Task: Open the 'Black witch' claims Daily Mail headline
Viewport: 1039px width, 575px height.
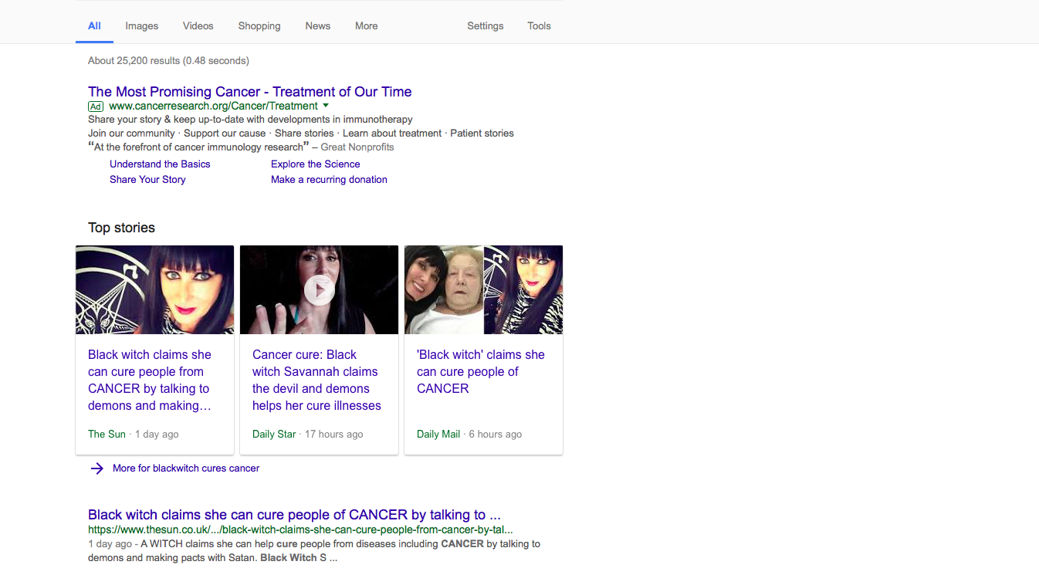Action: 481,371
